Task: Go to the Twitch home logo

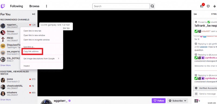Action: (3, 6)
